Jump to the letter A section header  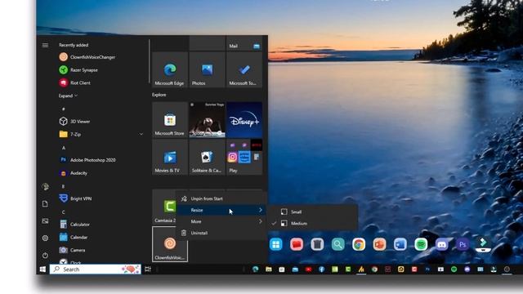coord(64,147)
